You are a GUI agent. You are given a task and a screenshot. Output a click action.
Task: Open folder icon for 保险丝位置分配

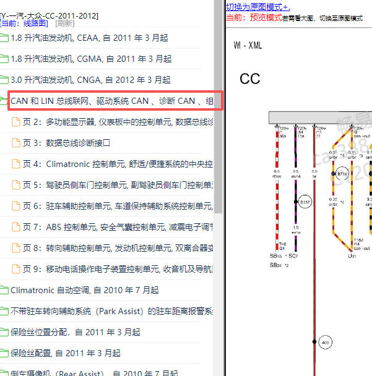[x=4, y=332]
